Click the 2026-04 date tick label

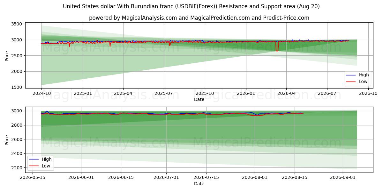(286, 94)
